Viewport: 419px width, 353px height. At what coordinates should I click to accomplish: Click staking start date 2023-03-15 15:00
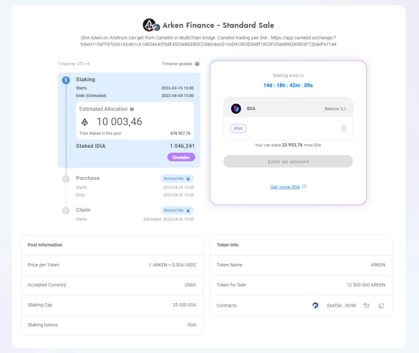pyautogui.click(x=177, y=88)
